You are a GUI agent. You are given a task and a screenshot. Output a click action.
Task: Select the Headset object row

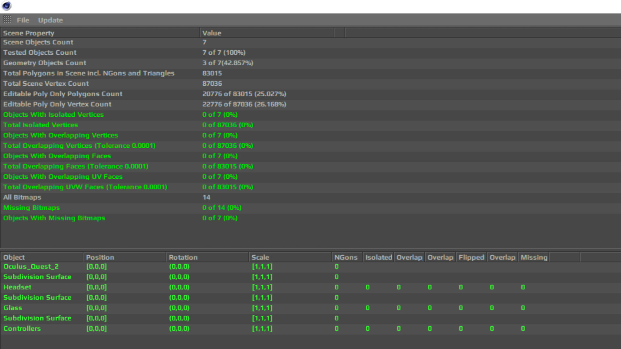(x=17, y=287)
